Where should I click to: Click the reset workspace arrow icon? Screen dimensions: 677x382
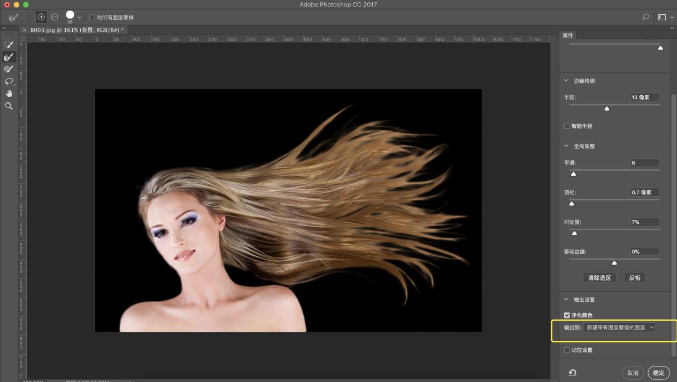[572, 373]
